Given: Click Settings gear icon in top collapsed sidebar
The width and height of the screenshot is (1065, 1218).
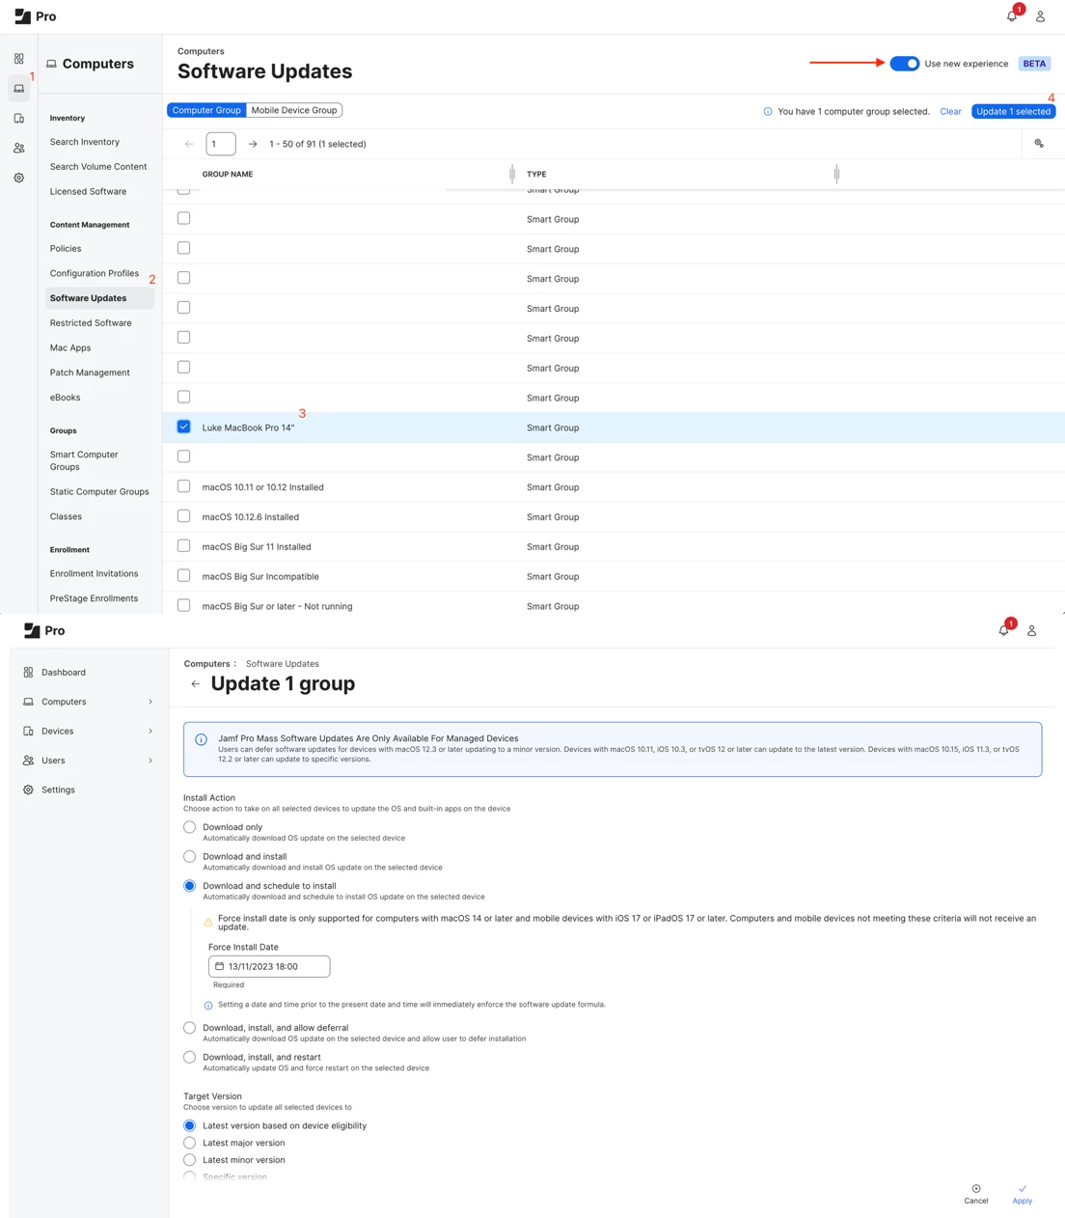Looking at the screenshot, I should click(x=18, y=179).
